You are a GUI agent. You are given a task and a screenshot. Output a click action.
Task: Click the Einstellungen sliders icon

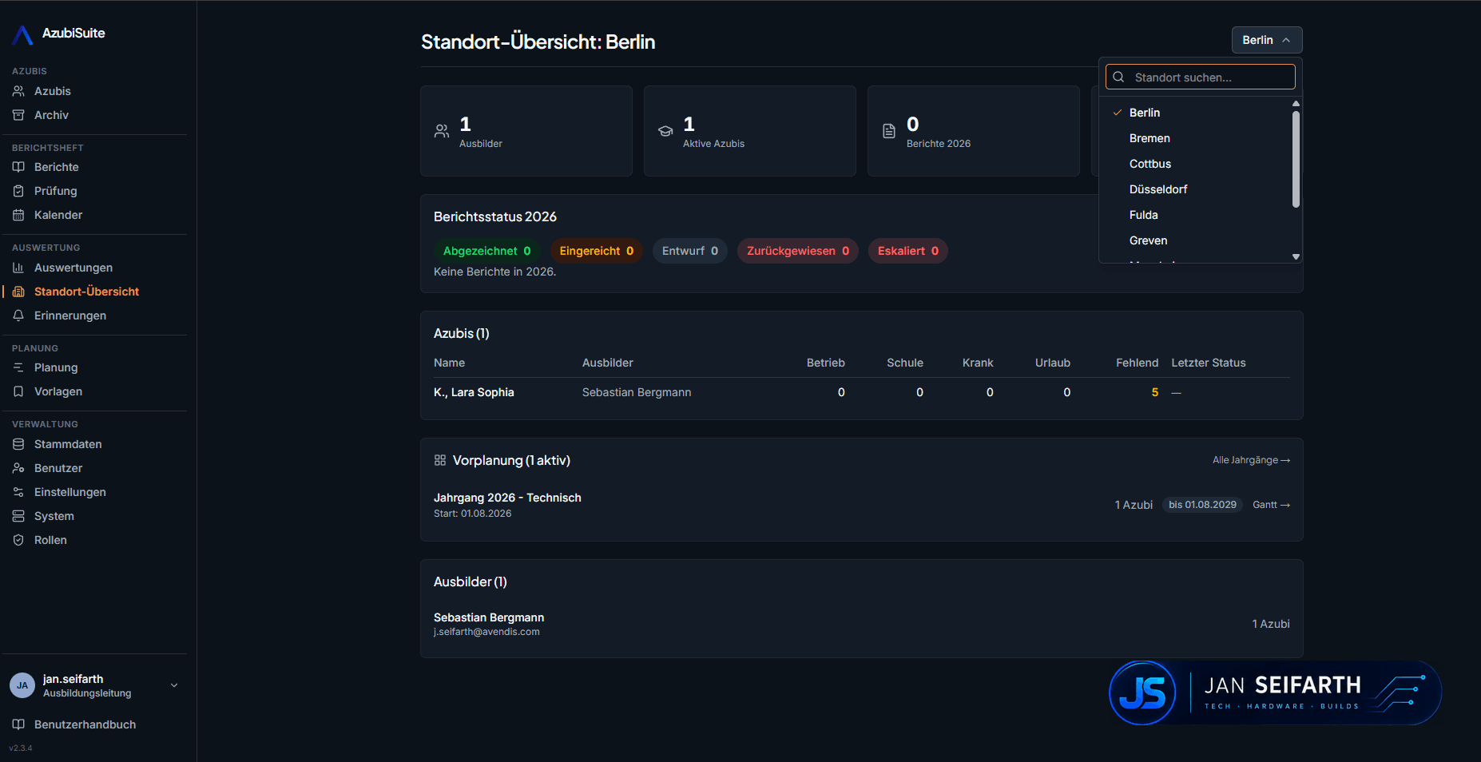coord(18,492)
